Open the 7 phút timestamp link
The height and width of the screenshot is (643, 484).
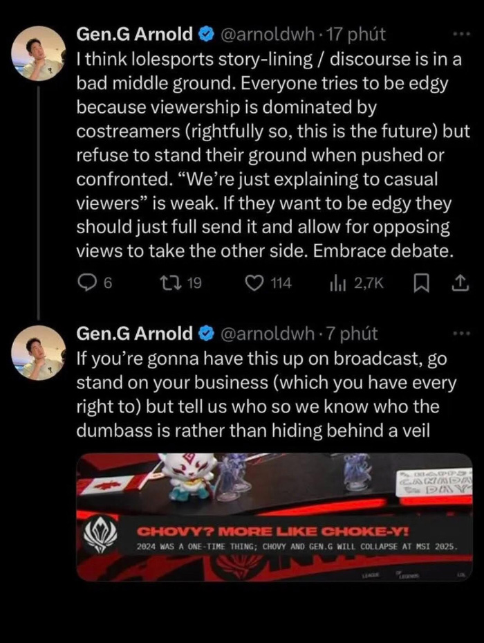point(353,334)
